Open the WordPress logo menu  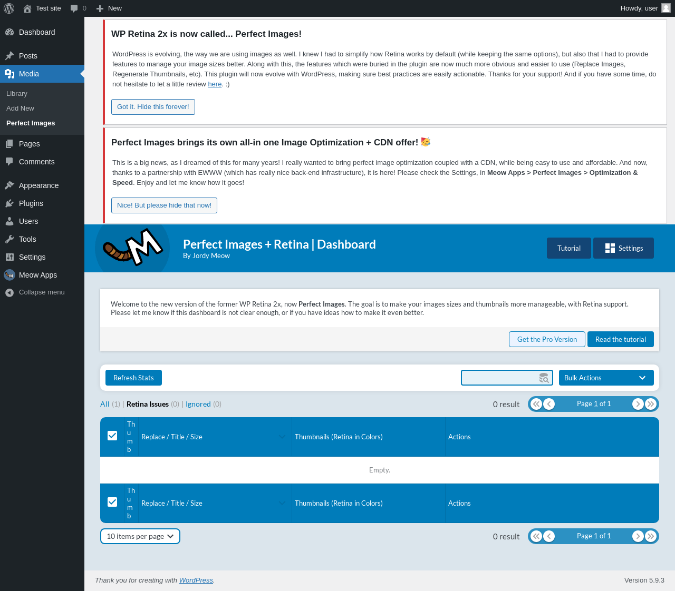(x=9, y=8)
